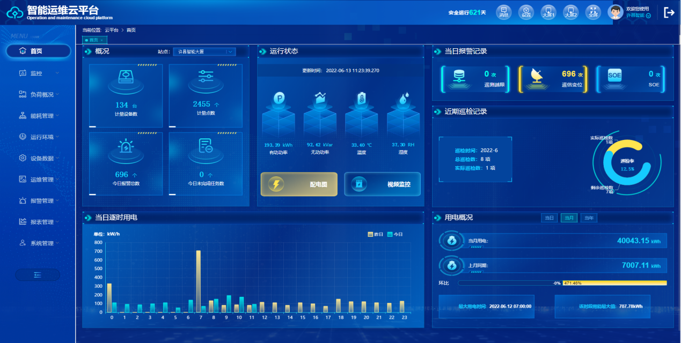Select 首页 in the sidebar menu
Viewport: 681px width, 343px height.
pyautogui.click(x=38, y=51)
